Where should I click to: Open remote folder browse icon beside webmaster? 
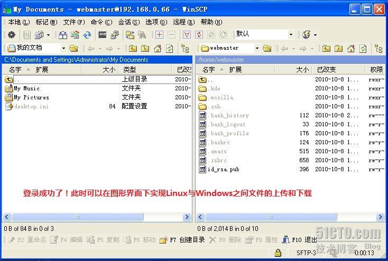267,48
